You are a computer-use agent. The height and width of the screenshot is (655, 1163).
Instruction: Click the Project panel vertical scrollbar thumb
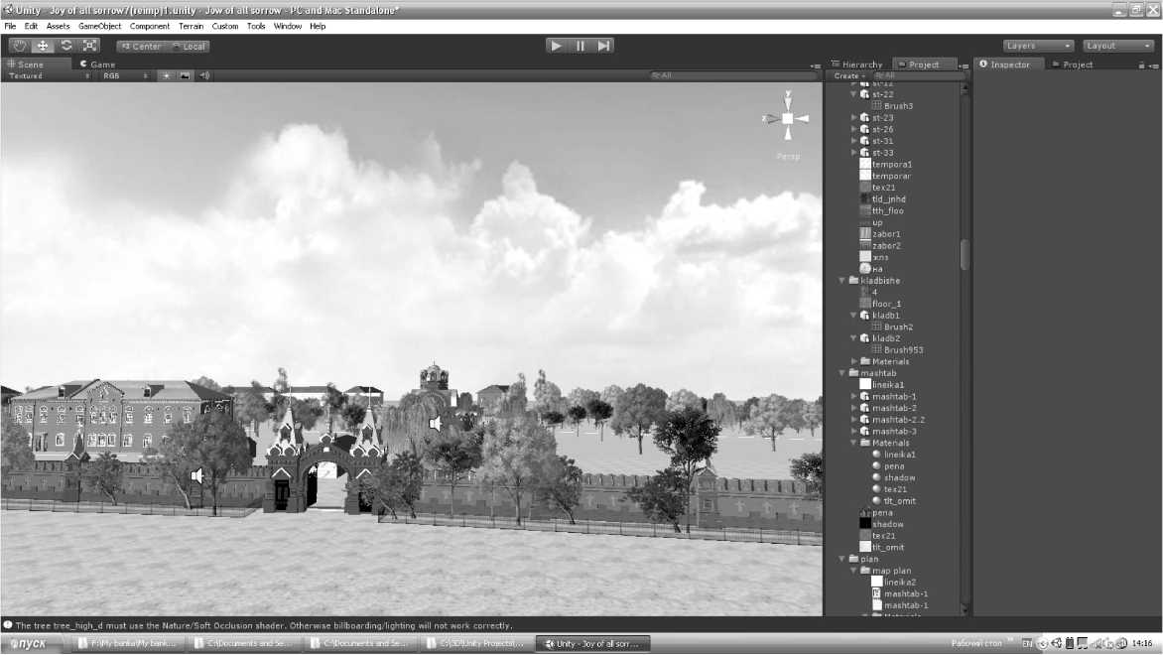click(965, 254)
